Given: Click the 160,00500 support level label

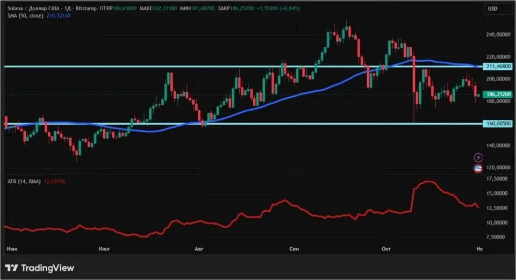Looking at the screenshot, I should pos(497,124).
